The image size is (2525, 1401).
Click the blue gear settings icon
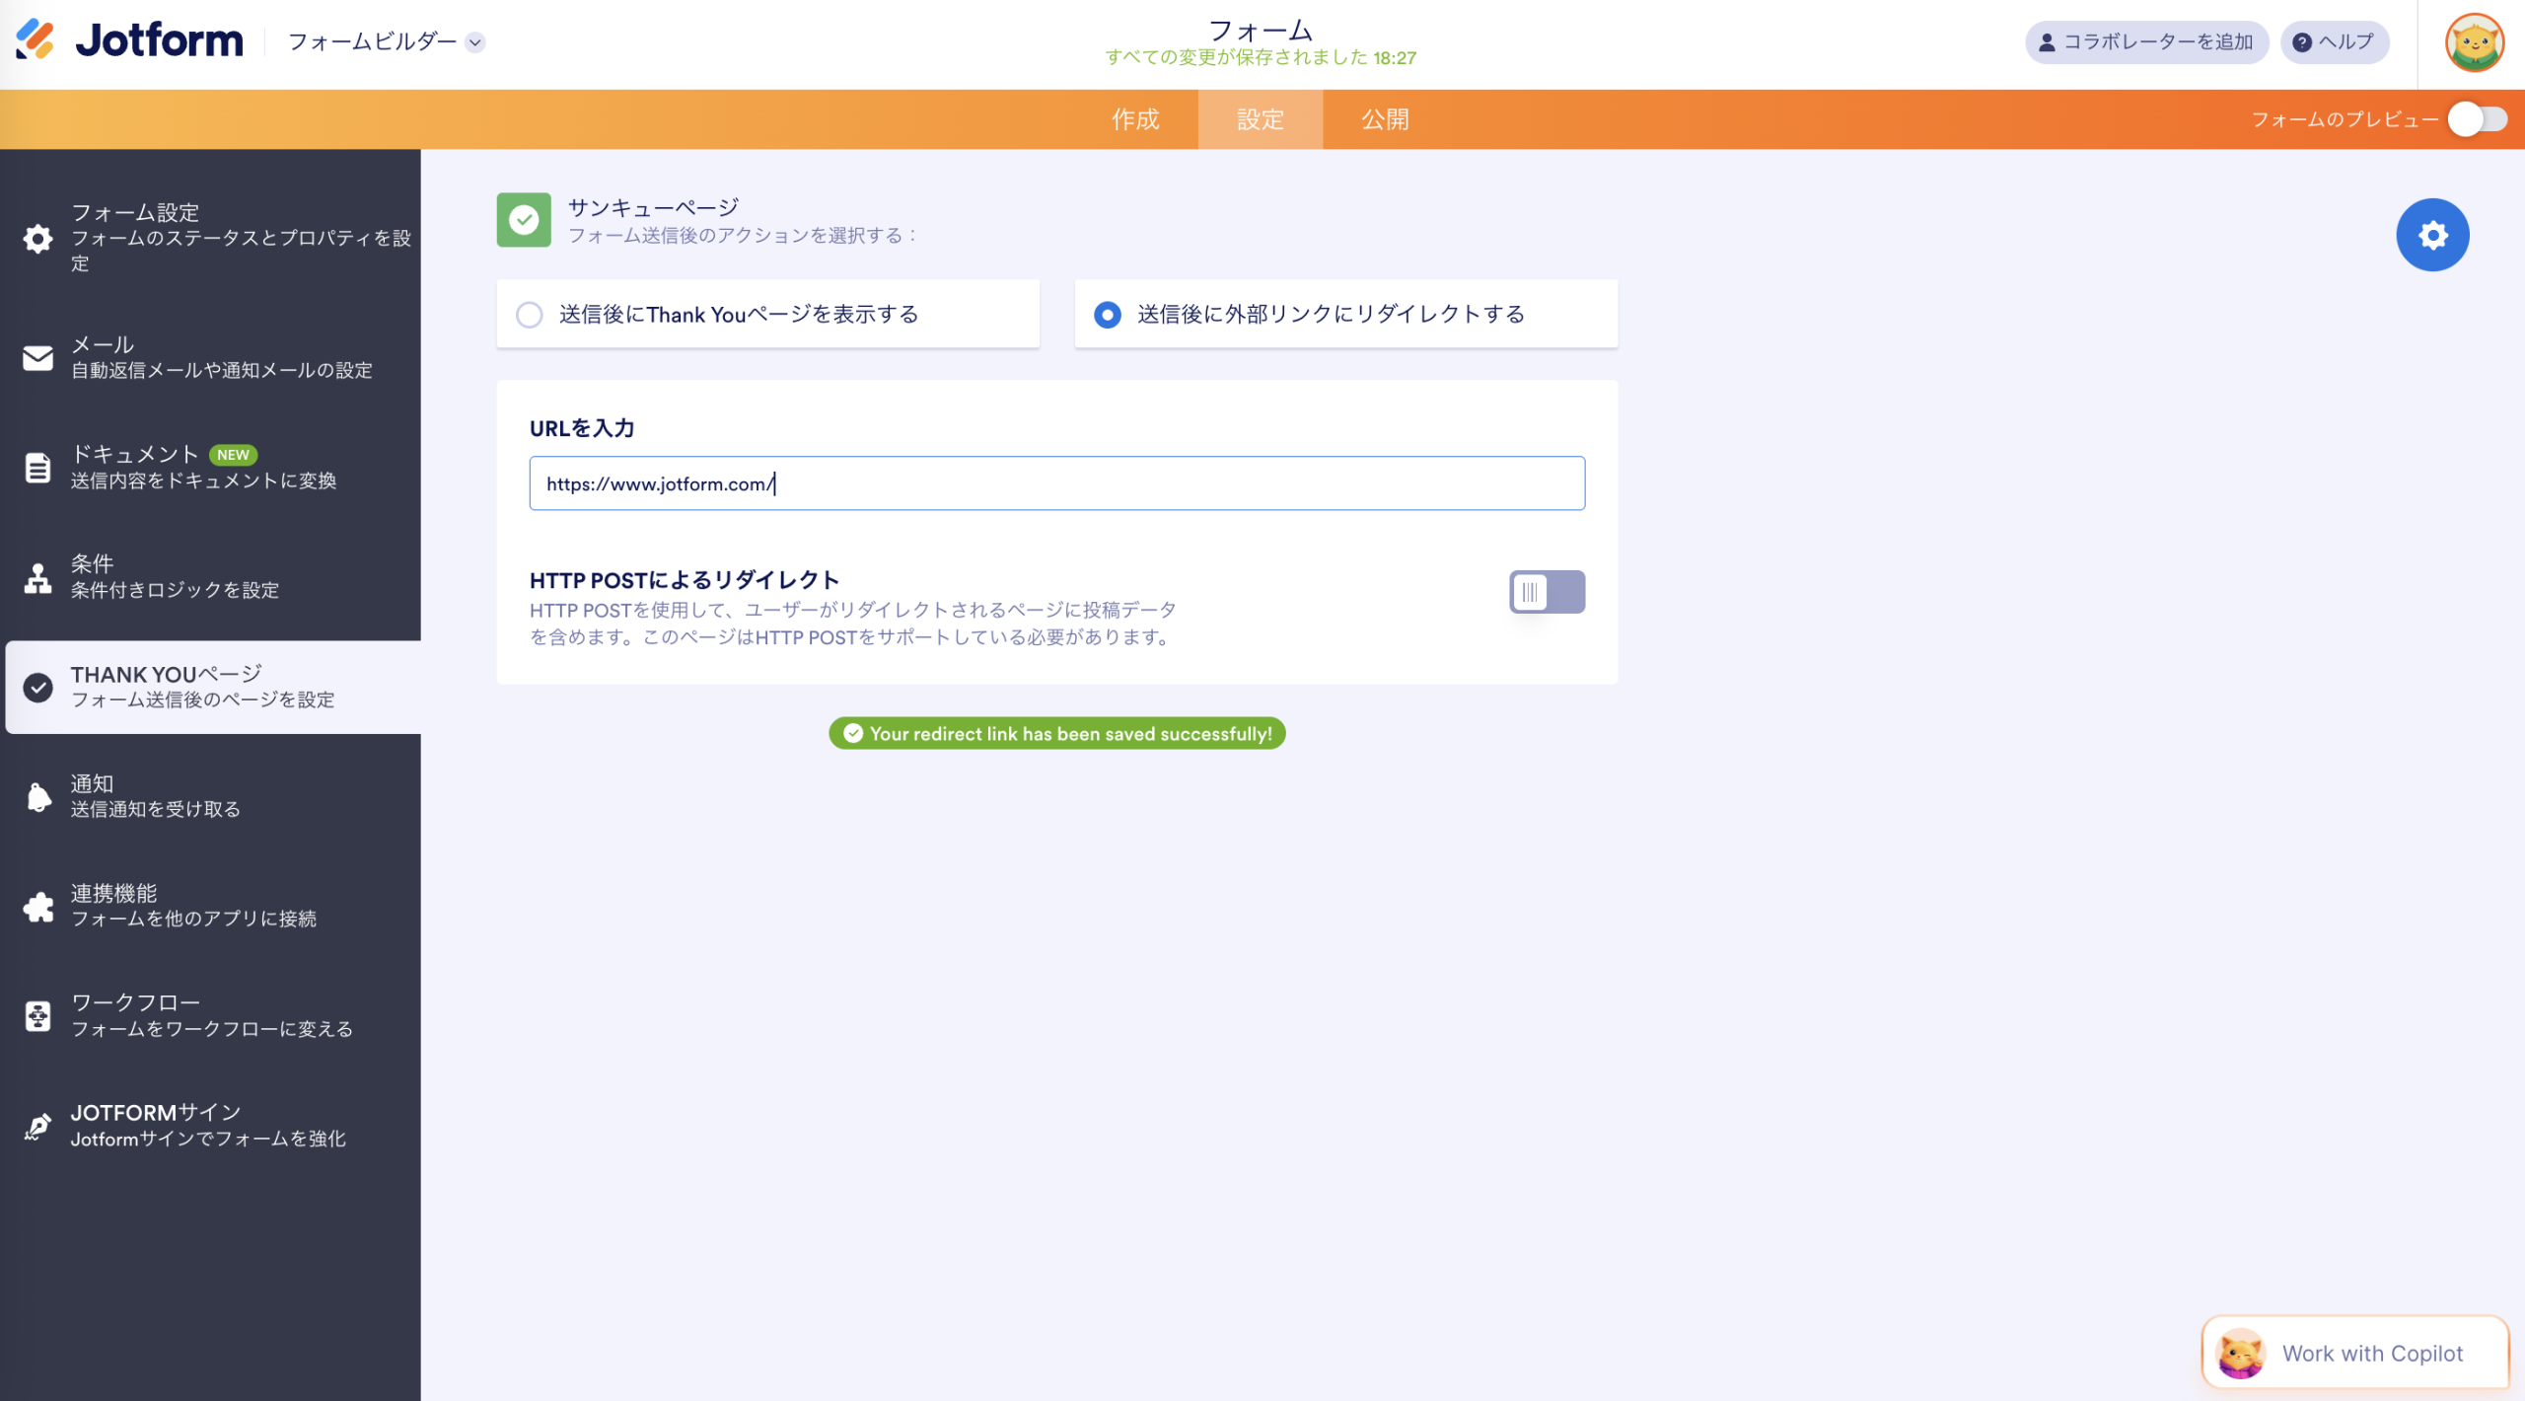point(2433,235)
